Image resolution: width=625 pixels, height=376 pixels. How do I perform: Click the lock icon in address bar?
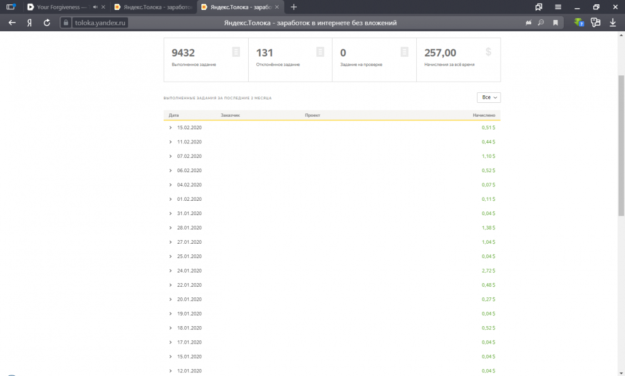pyautogui.click(x=66, y=22)
